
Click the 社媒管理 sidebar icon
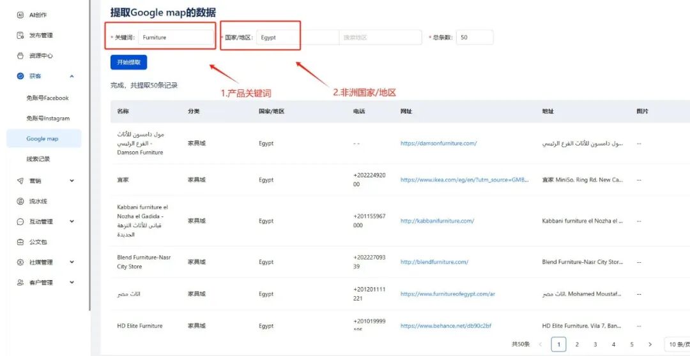click(x=20, y=262)
